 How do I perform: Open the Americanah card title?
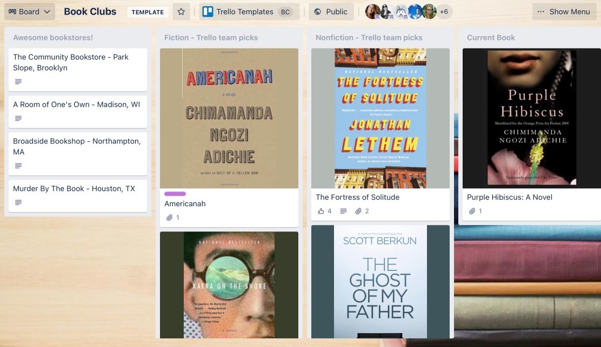pos(185,203)
